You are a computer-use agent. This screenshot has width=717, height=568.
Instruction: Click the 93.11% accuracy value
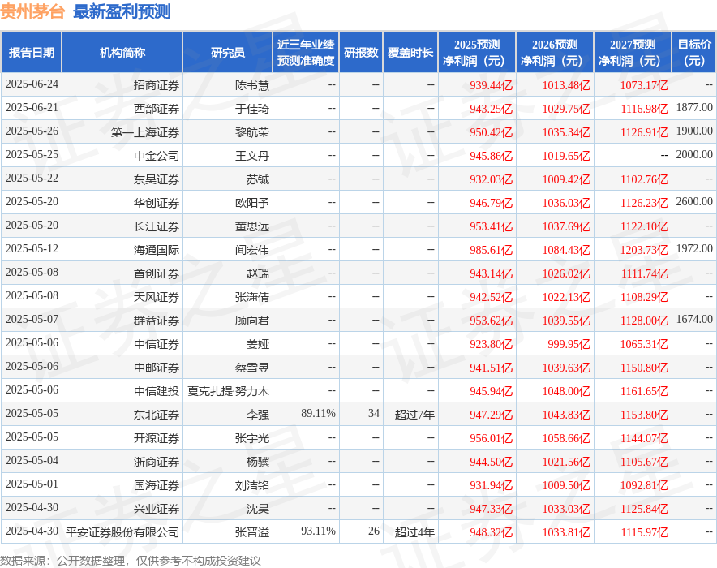pyautogui.click(x=318, y=531)
